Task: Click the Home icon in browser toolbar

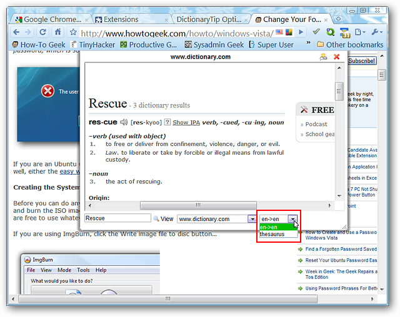Action: click(x=58, y=32)
